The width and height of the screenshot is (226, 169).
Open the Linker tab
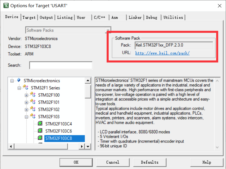click(x=135, y=18)
